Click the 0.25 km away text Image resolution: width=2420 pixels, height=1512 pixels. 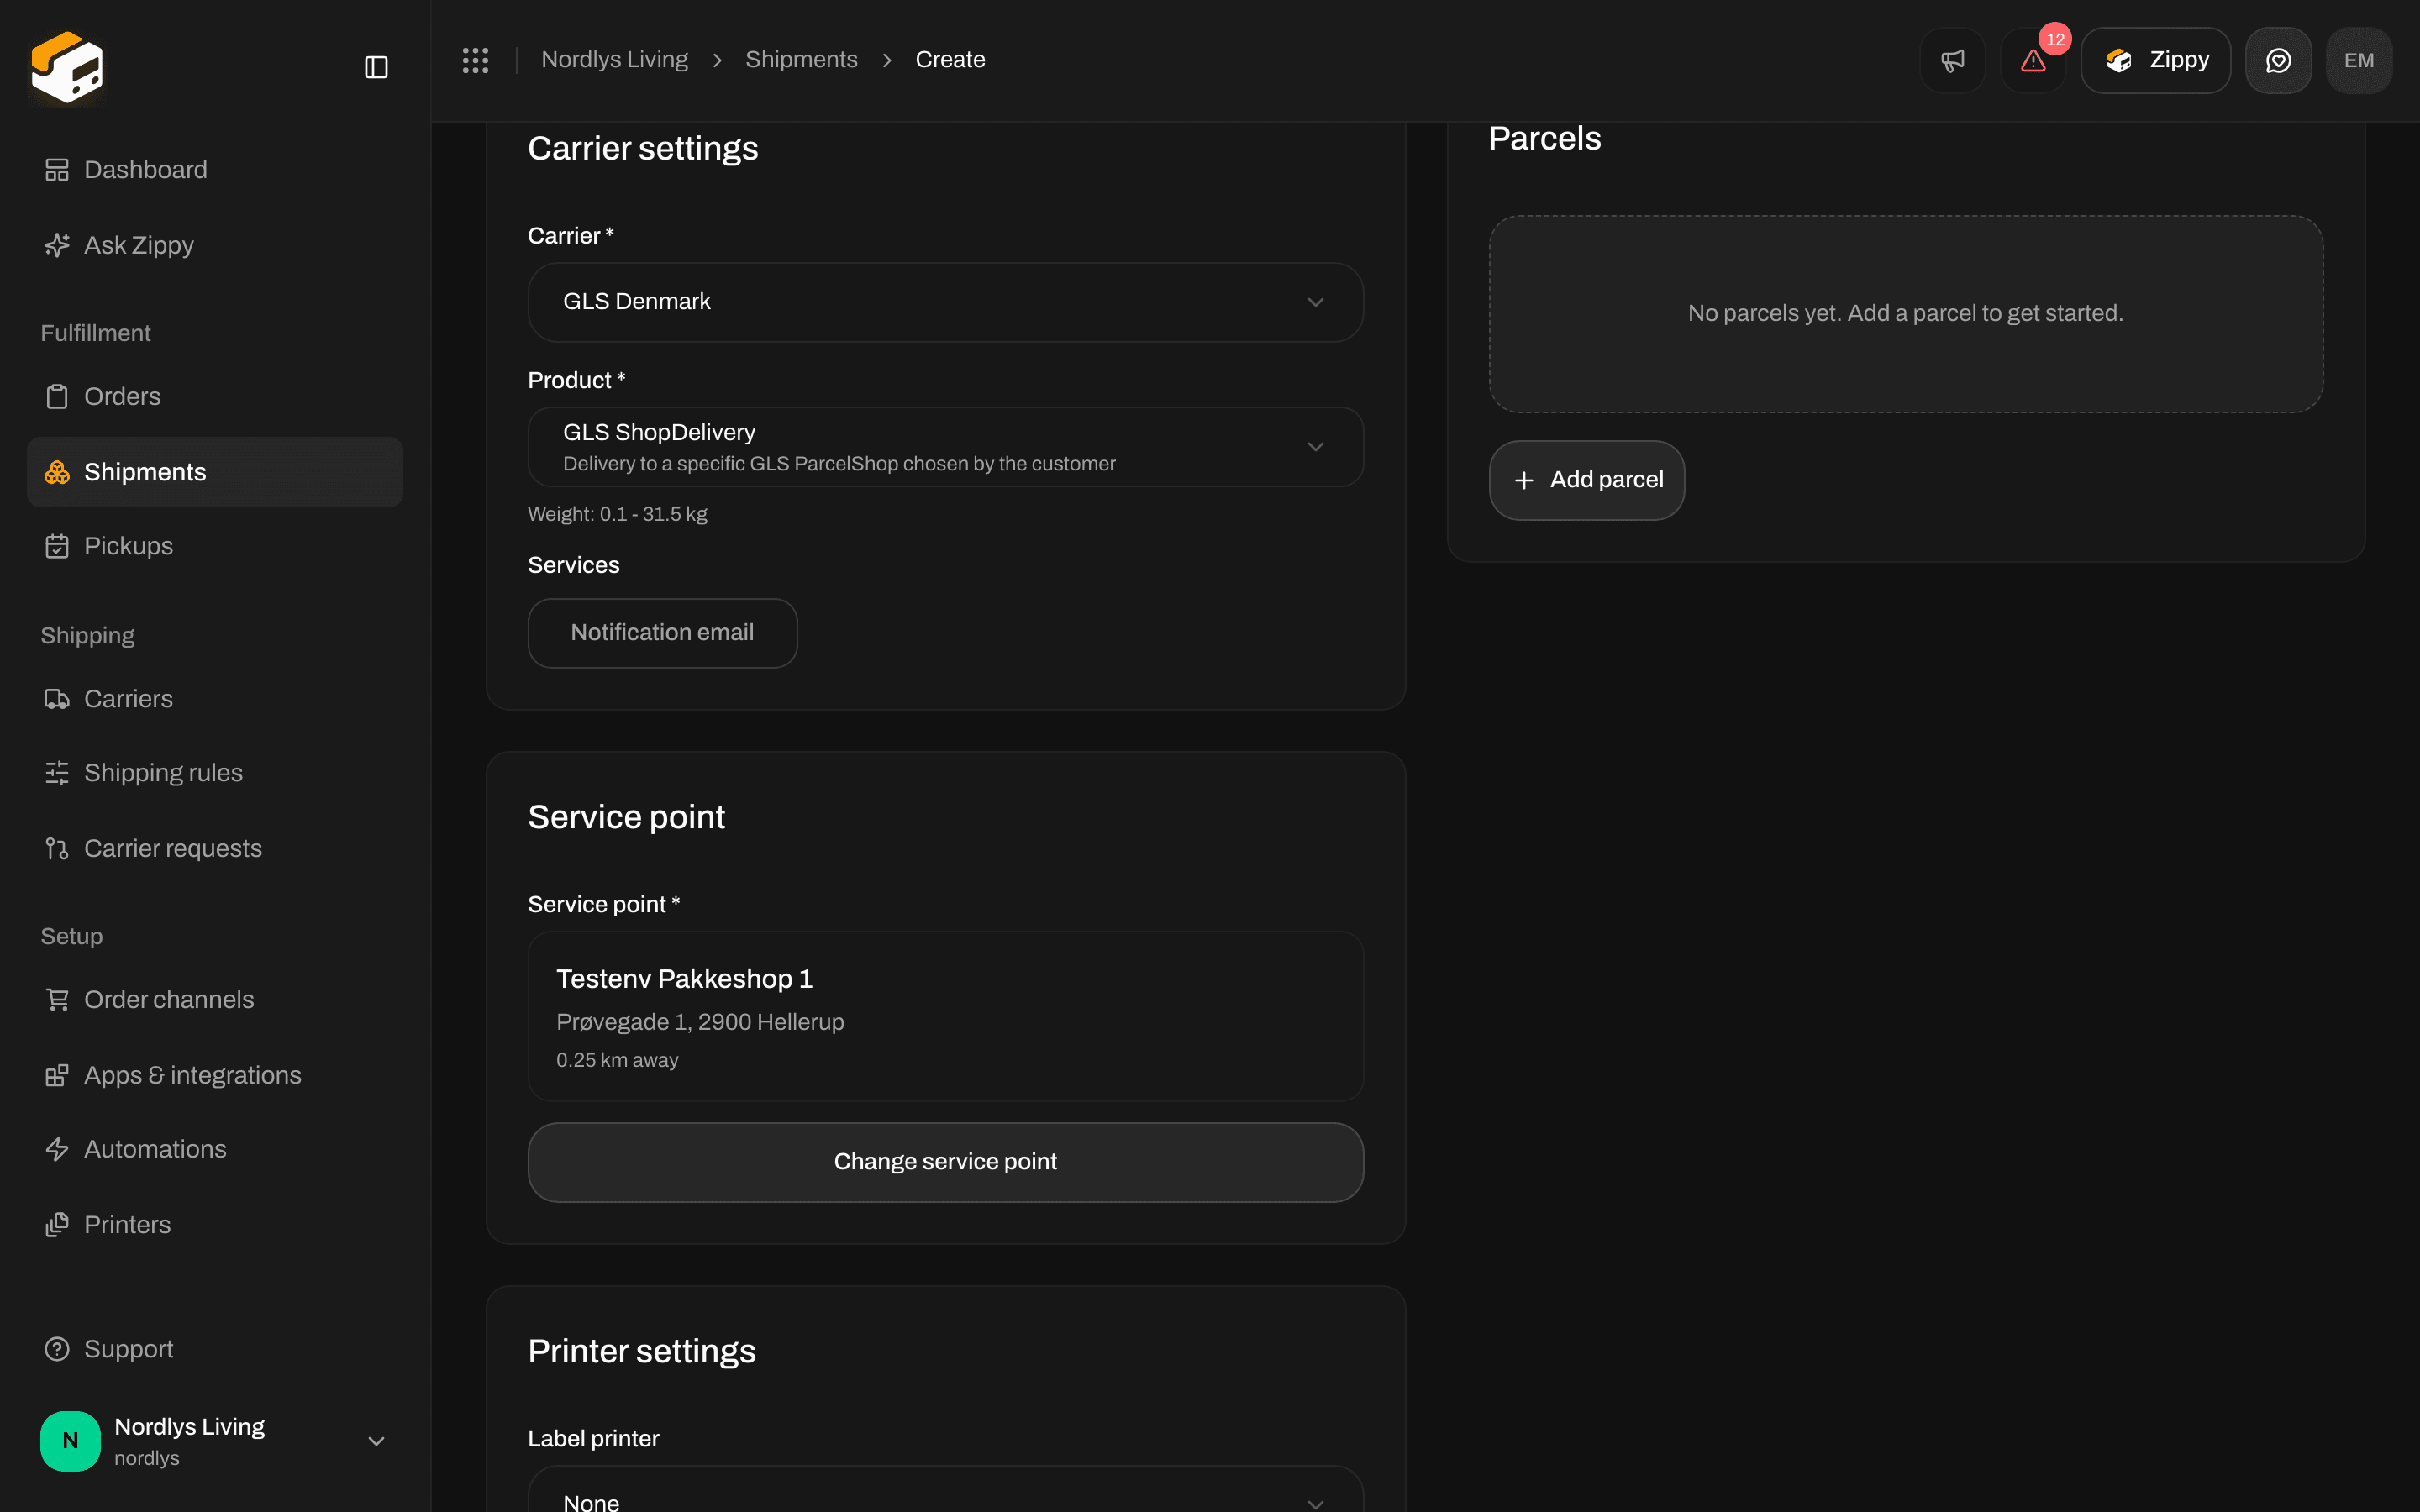tap(617, 1060)
